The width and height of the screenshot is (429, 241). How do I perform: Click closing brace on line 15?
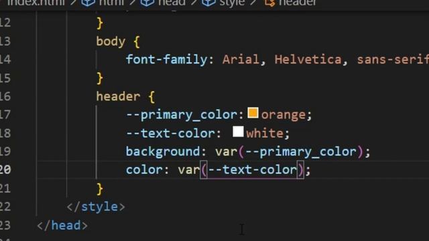pyautogui.click(x=100, y=78)
